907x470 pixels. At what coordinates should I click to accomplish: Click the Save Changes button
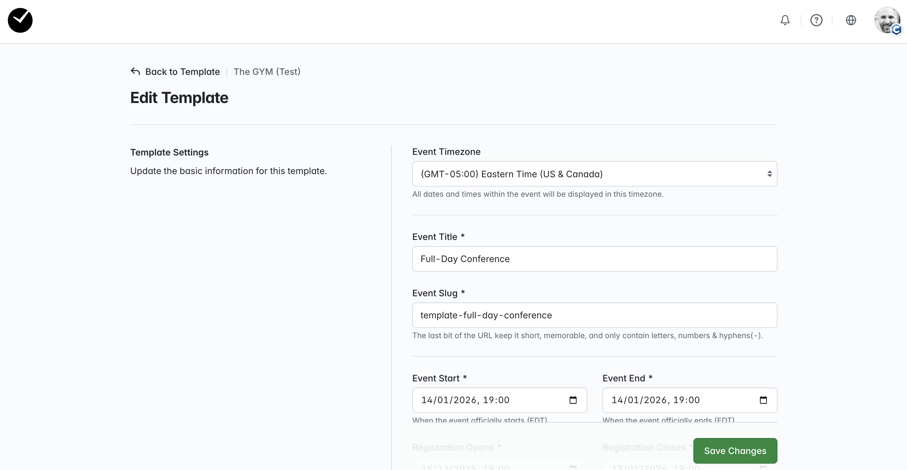pos(735,450)
